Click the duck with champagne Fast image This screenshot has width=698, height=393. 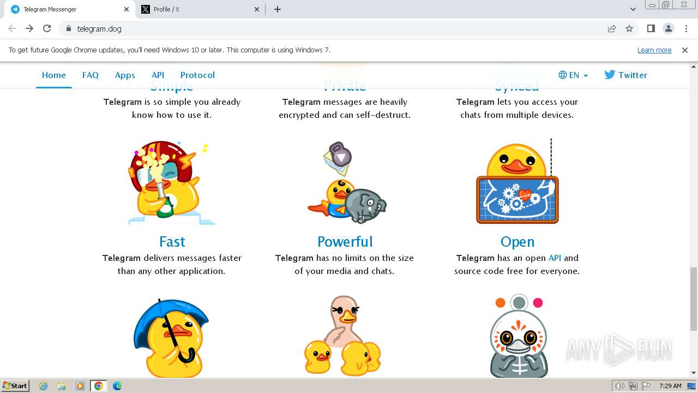click(x=172, y=182)
